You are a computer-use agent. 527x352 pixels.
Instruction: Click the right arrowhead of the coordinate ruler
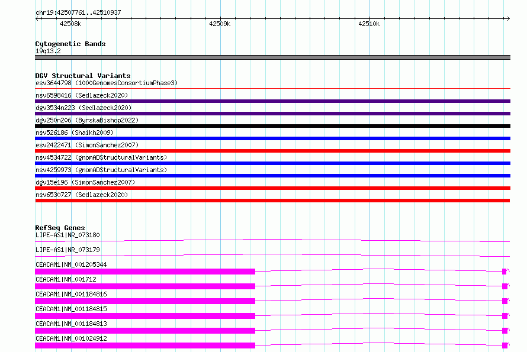tap(508, 19)
